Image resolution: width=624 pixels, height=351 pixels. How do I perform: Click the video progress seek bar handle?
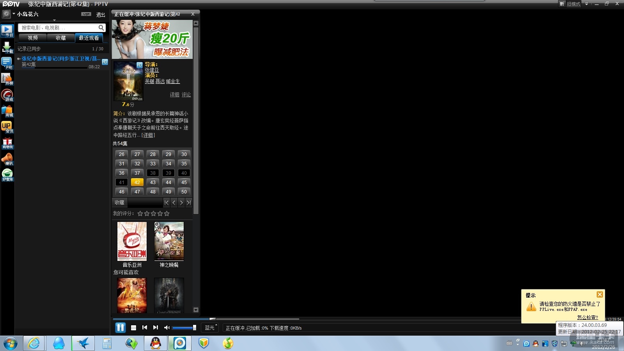[212, 319]
